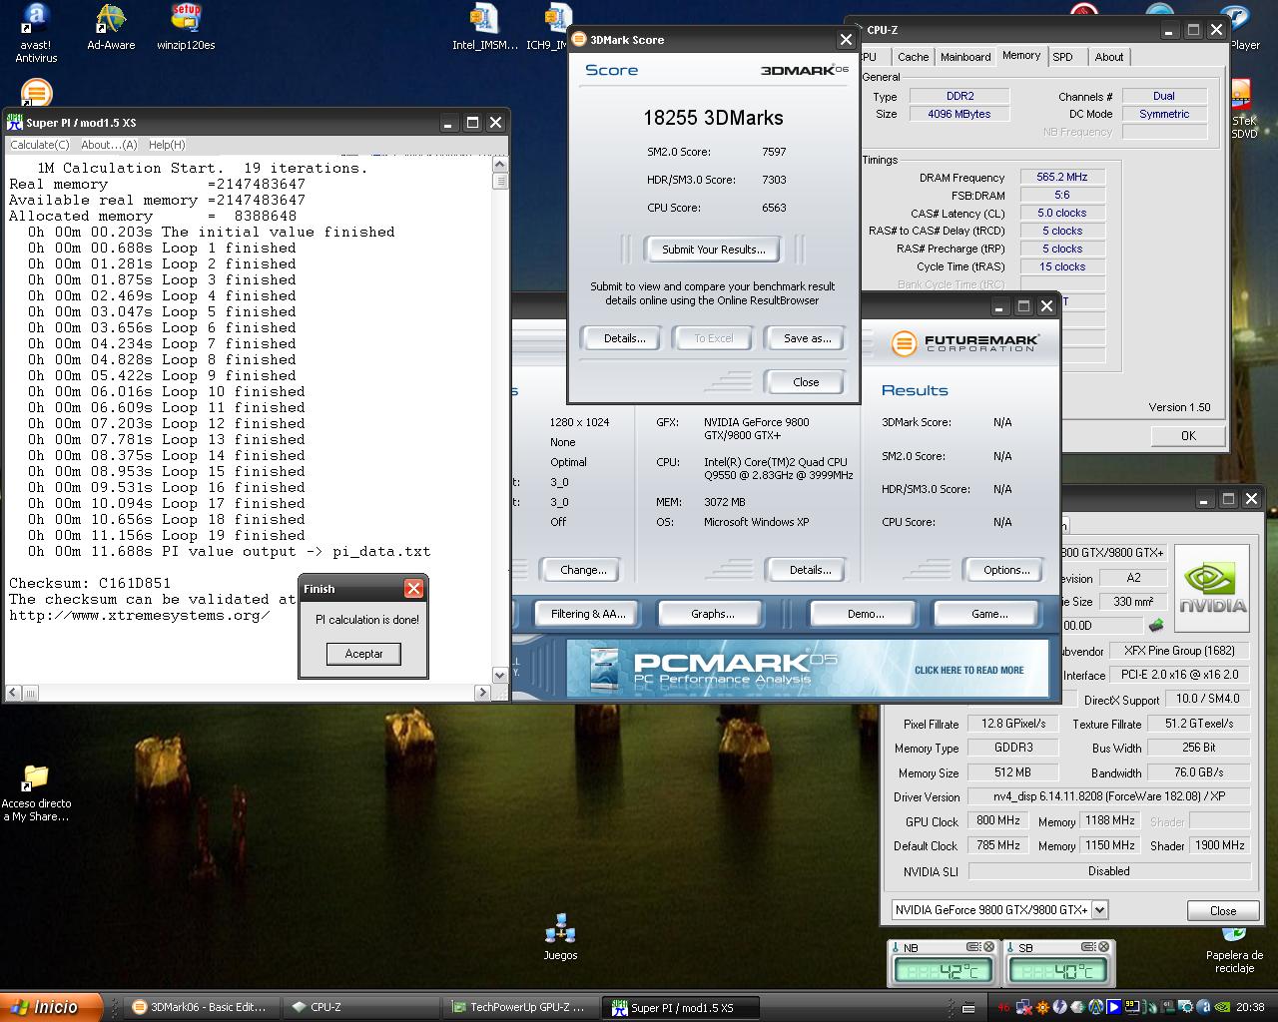Open the Help(H) menu in Super PI
The image size is (1278, 1022).
click(167, 145)
